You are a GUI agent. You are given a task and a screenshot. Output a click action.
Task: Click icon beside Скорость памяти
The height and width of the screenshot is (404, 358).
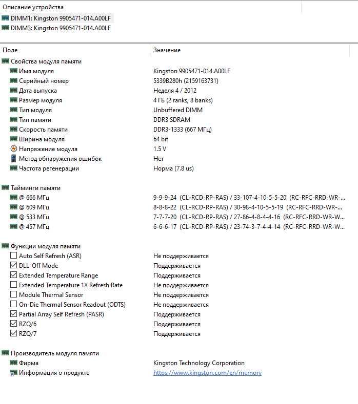coord(13,129)
